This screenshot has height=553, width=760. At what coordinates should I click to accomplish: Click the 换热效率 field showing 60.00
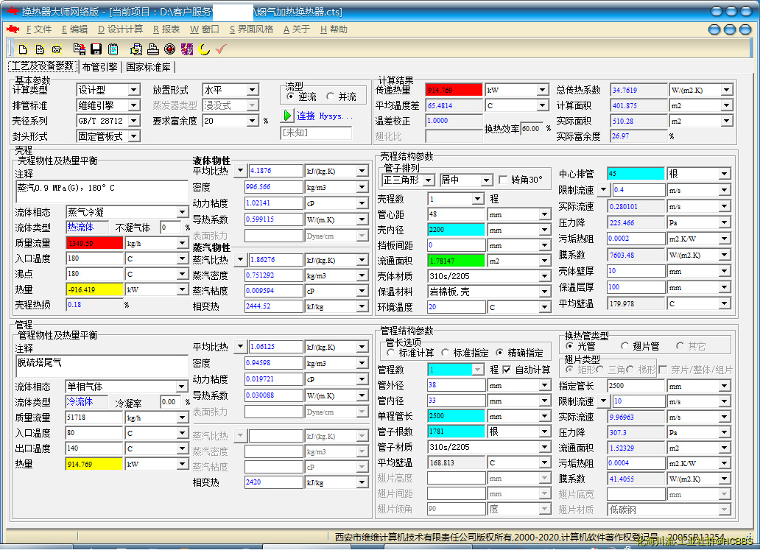tap(532, 128)
